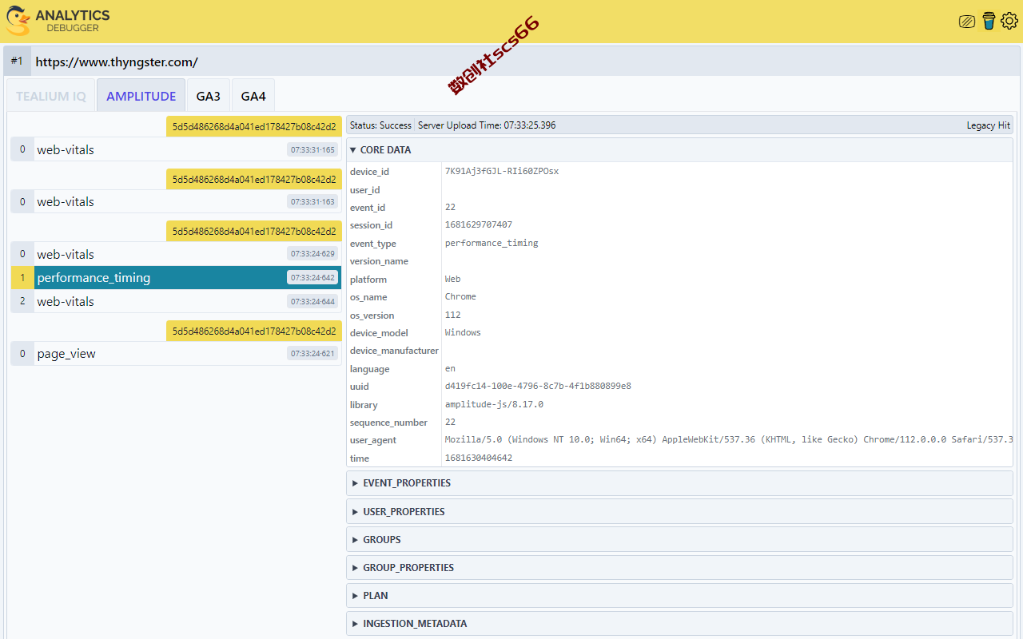Image resolution: width=1023 pixels, height=639 pixels.
Task: Switch to the TEALIUM IQ tab
Action: click(51, 96)
